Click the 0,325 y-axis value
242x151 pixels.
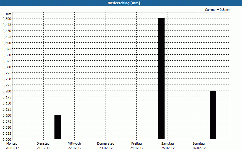pos(7,61)
